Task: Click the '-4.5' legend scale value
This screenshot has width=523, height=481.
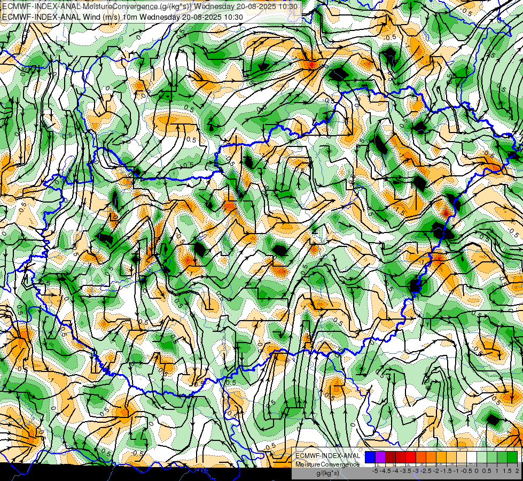Action: (x=385, y=471)
